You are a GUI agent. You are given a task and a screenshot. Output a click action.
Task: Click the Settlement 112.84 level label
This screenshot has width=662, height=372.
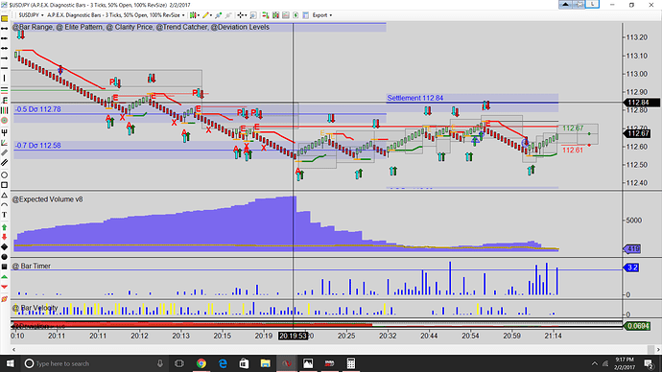(x=415, y=98)
